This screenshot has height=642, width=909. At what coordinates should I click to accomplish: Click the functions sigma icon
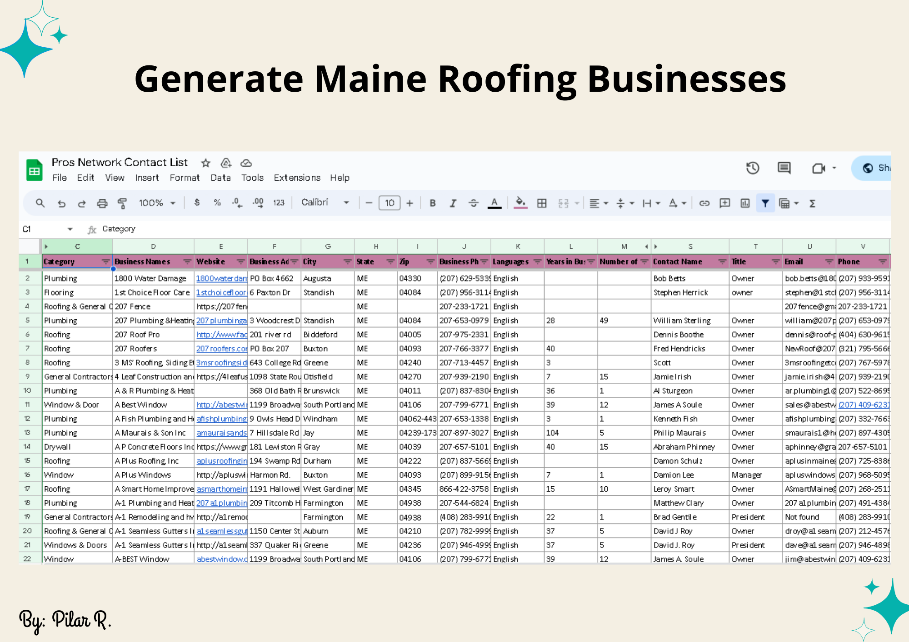[x=813, y=203]
